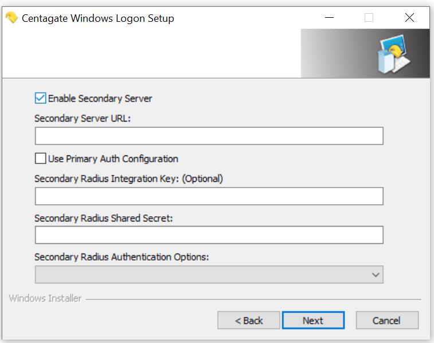434x343 pixels.
Task: Close the Centagate Windows Logon Setup window
Action: click(409, 18)
